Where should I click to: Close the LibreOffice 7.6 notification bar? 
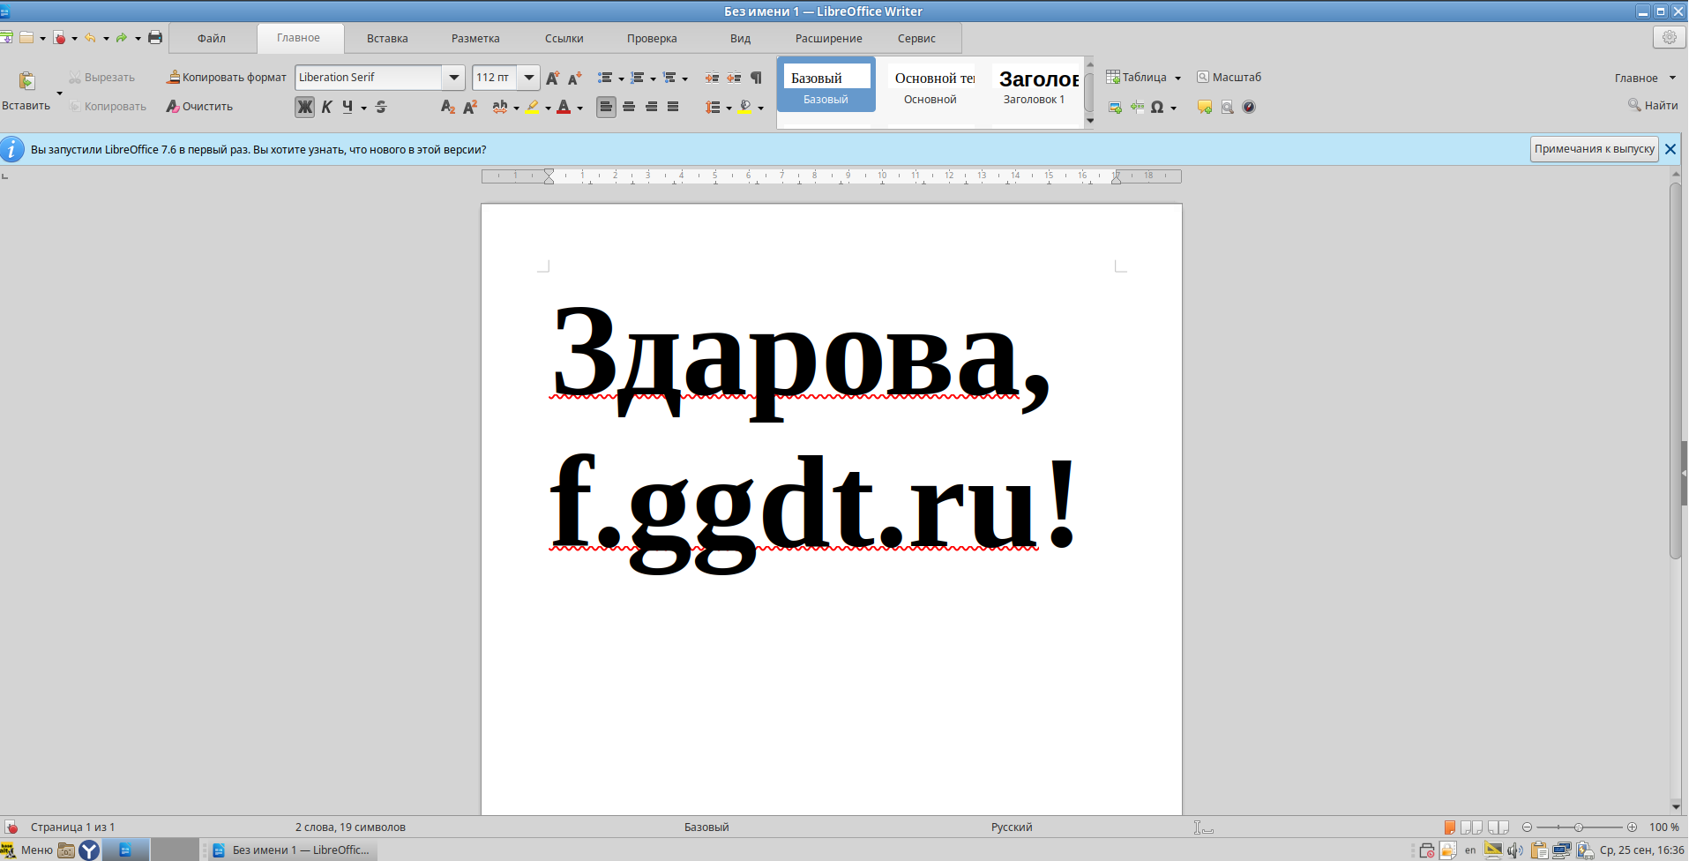(x=1670, y=149)
